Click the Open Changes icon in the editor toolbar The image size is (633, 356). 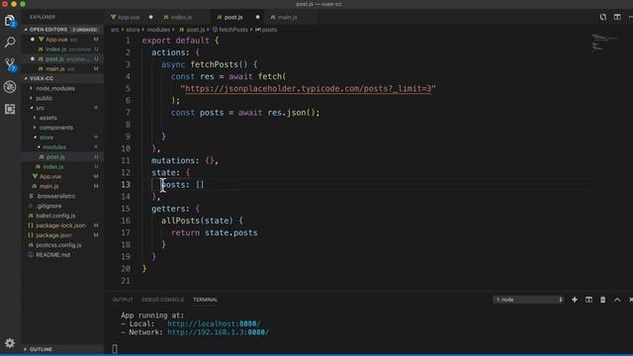coord(602,17)
